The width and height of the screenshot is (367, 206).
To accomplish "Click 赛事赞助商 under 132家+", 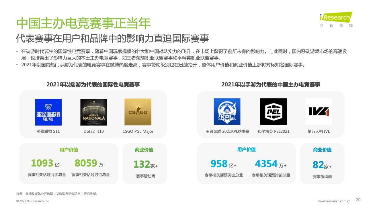I will [146, 176].
